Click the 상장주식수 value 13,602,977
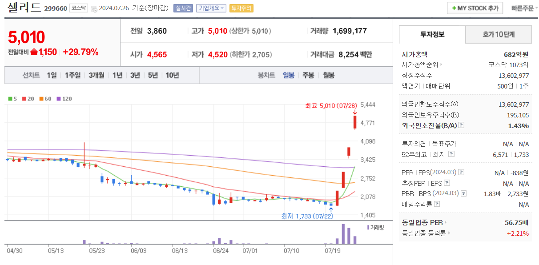 coord(514,76)
